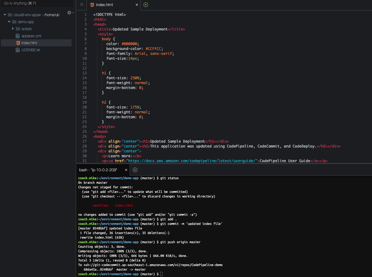The height and width of the screenshot is (277, 372).
Task: Open the file tree gear settings dropdown
Action: tap(70, 13)
